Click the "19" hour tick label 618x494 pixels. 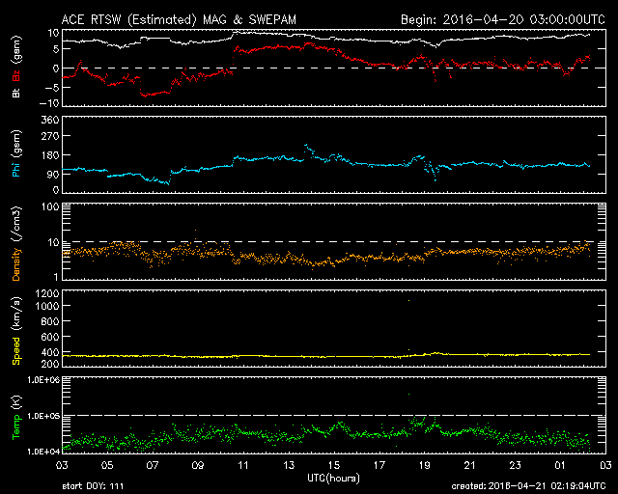click(x=425, y=465)
